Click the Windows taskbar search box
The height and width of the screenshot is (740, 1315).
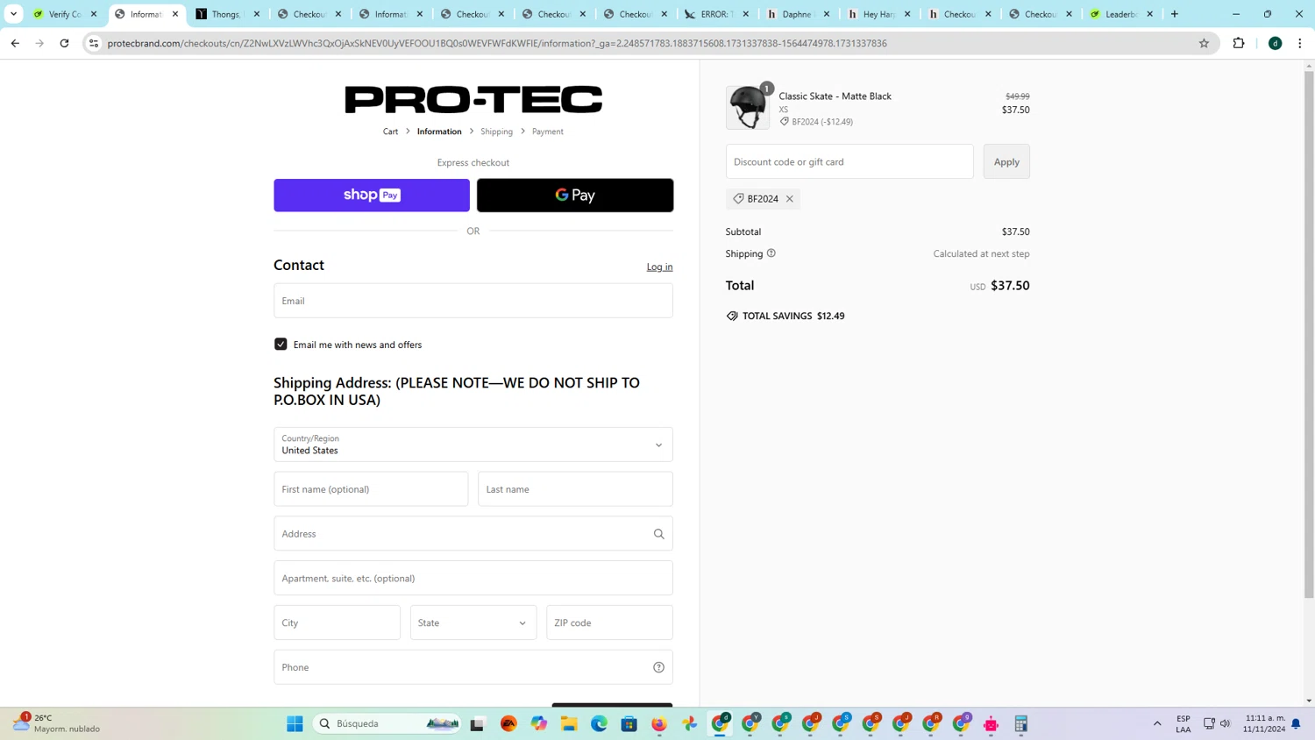tap(387, 723)
